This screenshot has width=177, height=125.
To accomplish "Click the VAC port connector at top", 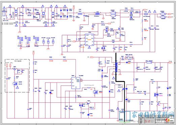I will point(74,8).
